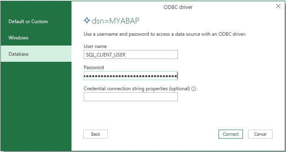
Task: Click the 'Password' label
Action: tap(94, 67)
